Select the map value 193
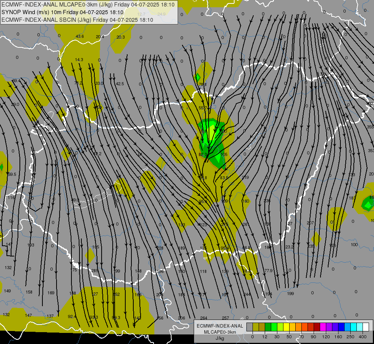This screenshot has height=344, width=374. point(31,245)
